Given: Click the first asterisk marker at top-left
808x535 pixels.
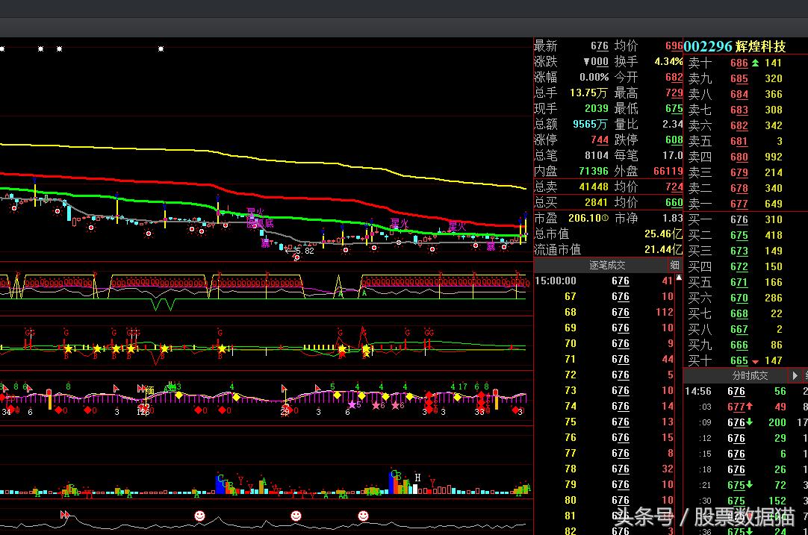Looking at the screenshot, I should (2, 49).
